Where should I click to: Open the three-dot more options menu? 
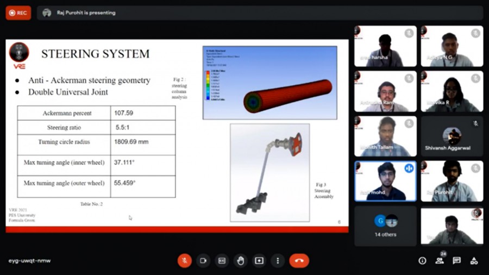click(x=278, y=261)
